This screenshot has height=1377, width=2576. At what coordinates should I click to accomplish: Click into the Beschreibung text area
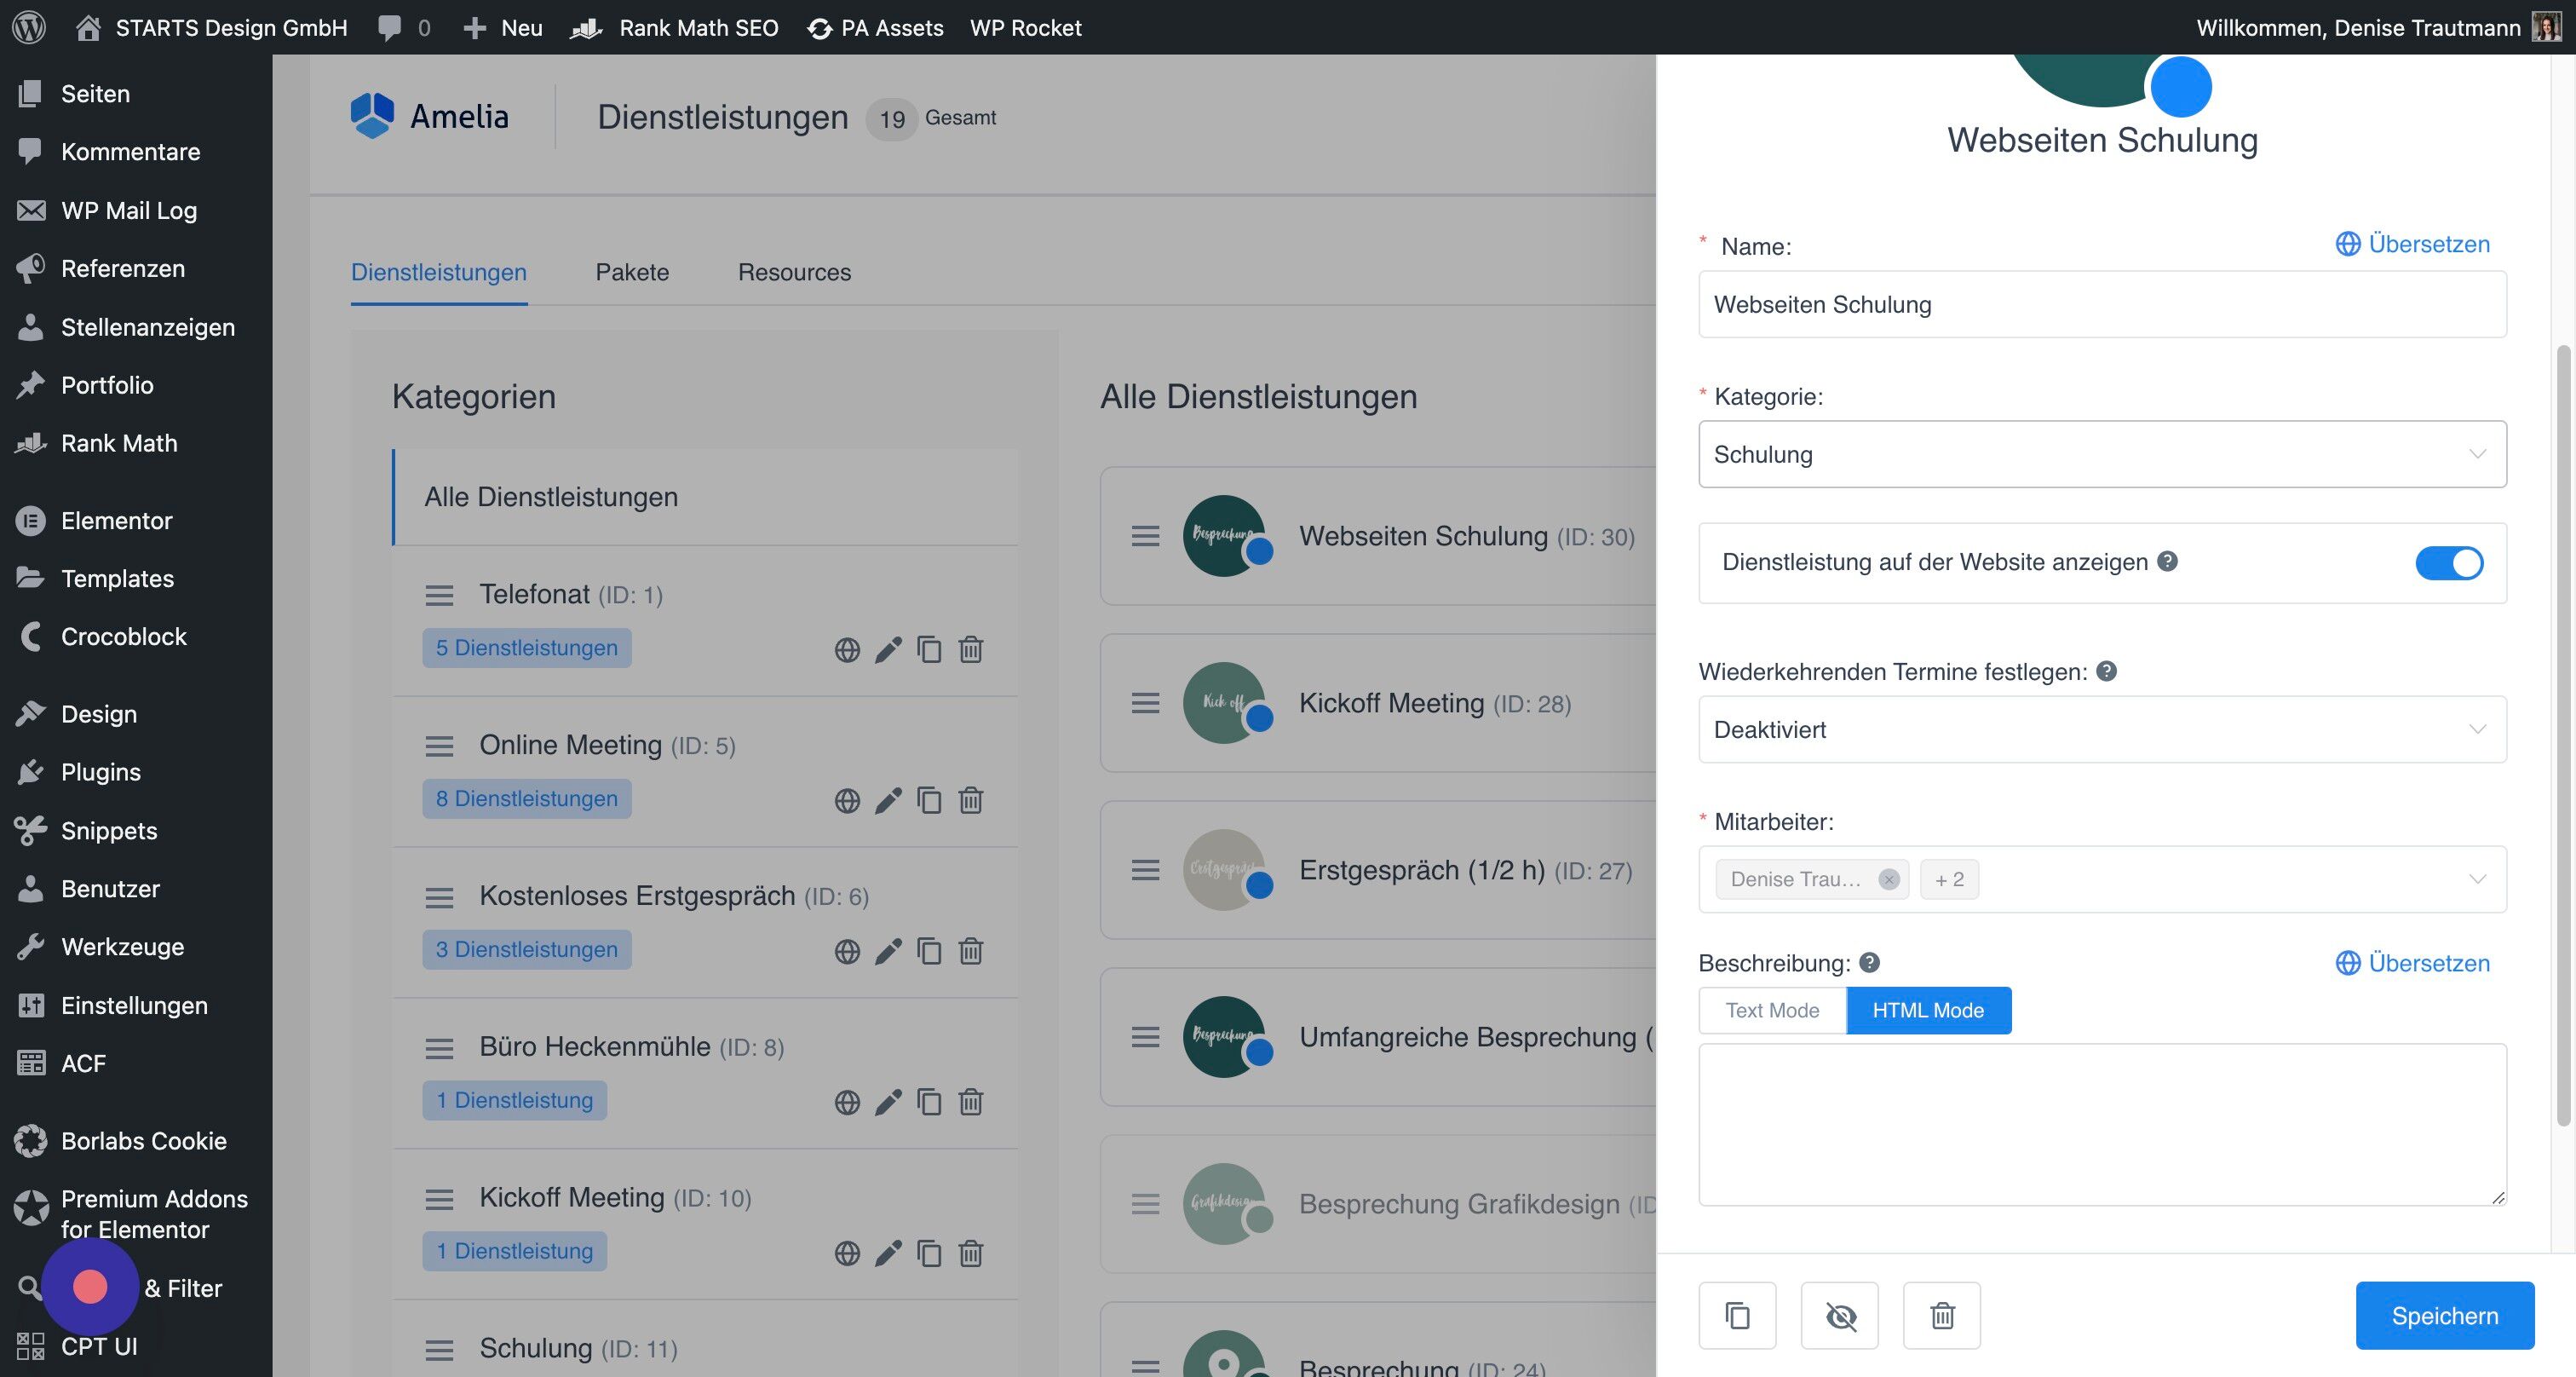tap(2102, 1125)
